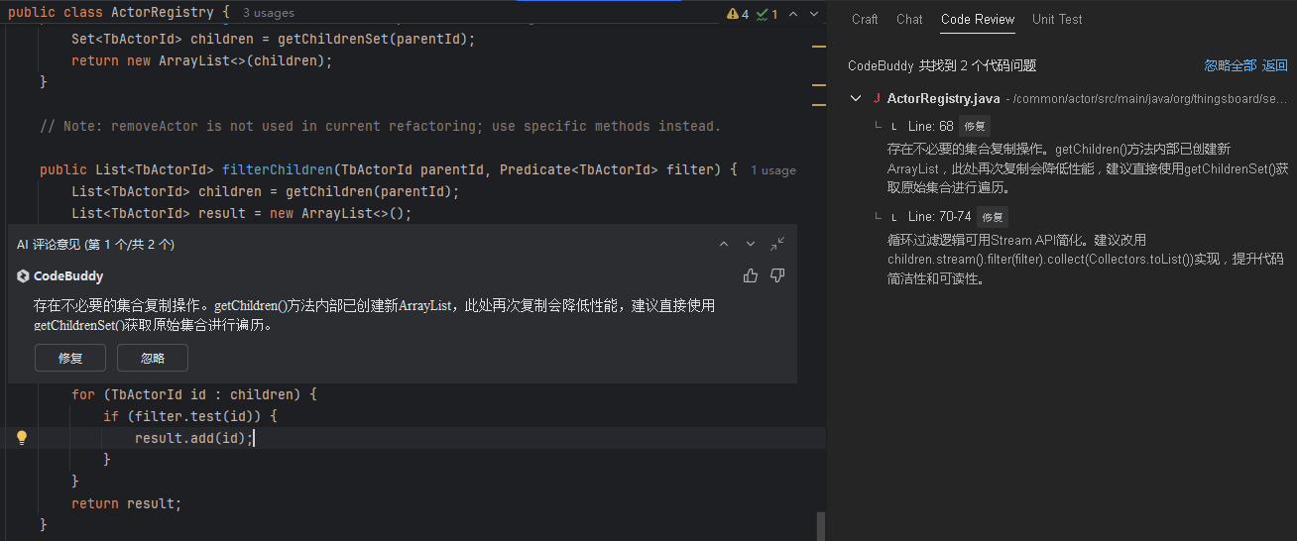Jump to previous highlighted error arrow

pyautogui.click(x=794, y=14)
